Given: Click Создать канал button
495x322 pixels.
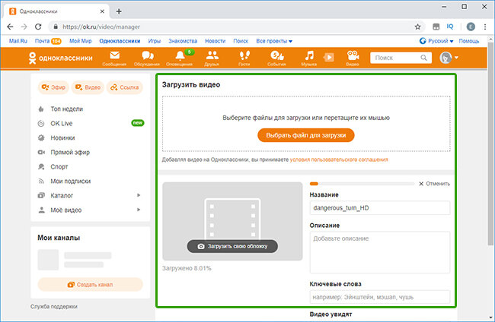Looking at the screenshot, I should pos(91,285).
